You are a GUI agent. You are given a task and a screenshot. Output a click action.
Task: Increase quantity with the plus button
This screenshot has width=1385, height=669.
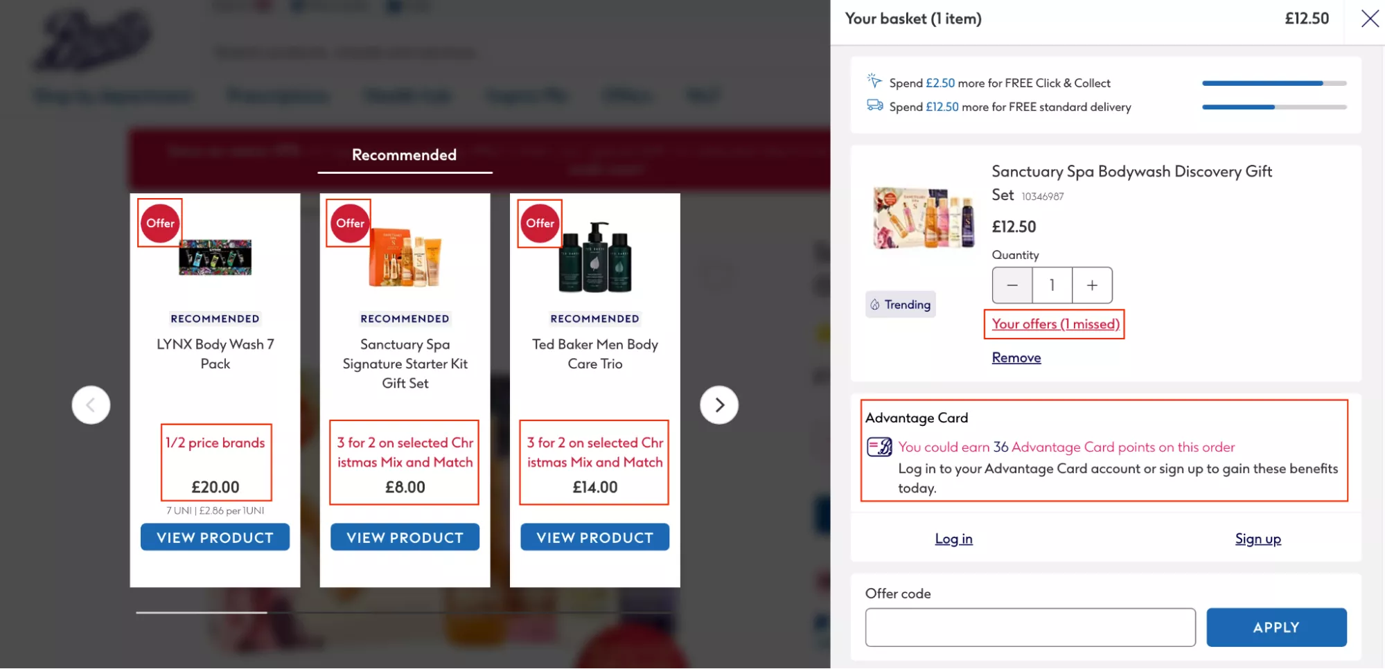(x=1092, y=285)
